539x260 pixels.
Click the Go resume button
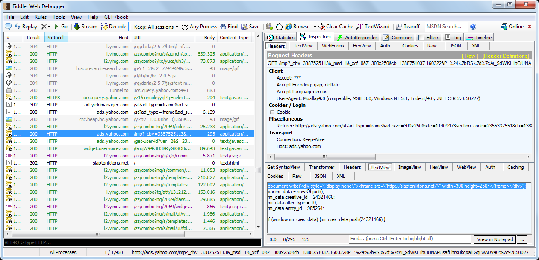pyautogui.click(x=61, y=27)
